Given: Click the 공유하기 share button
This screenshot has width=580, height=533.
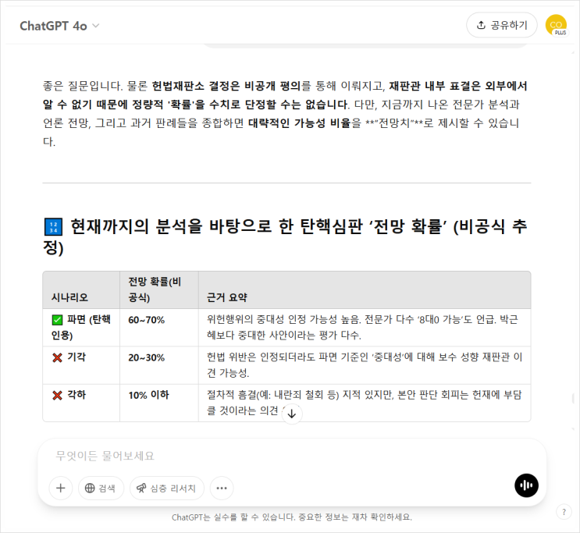Looking at the screenshot, I should point(502,25).
